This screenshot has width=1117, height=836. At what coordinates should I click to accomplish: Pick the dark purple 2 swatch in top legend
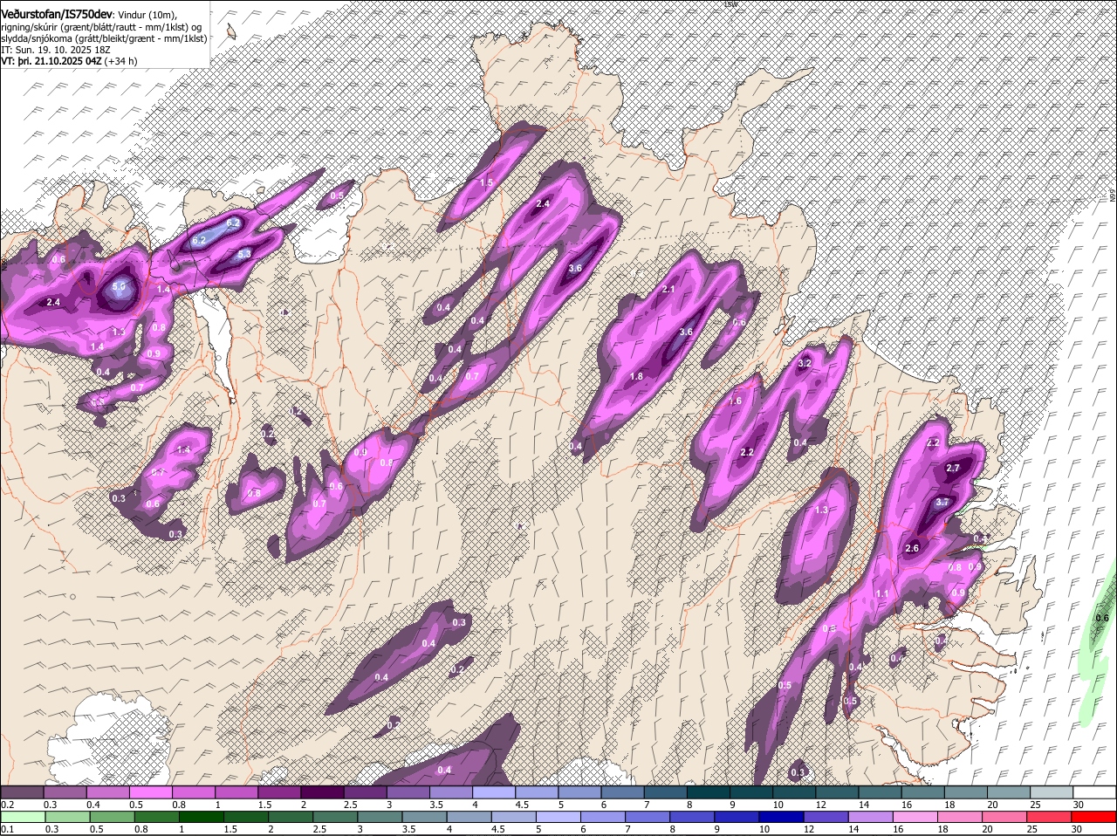click(x=322, y=791)
